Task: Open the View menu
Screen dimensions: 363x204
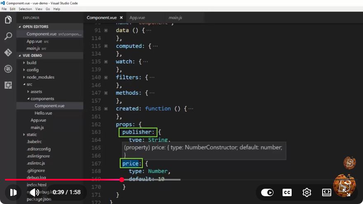Action: [39, 9]
